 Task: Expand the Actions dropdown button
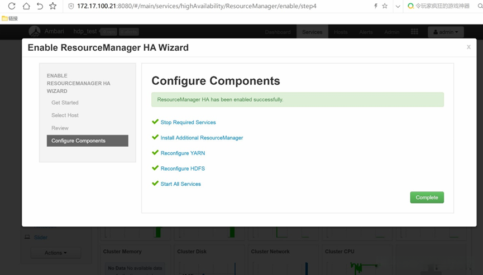tap(55, 253)
